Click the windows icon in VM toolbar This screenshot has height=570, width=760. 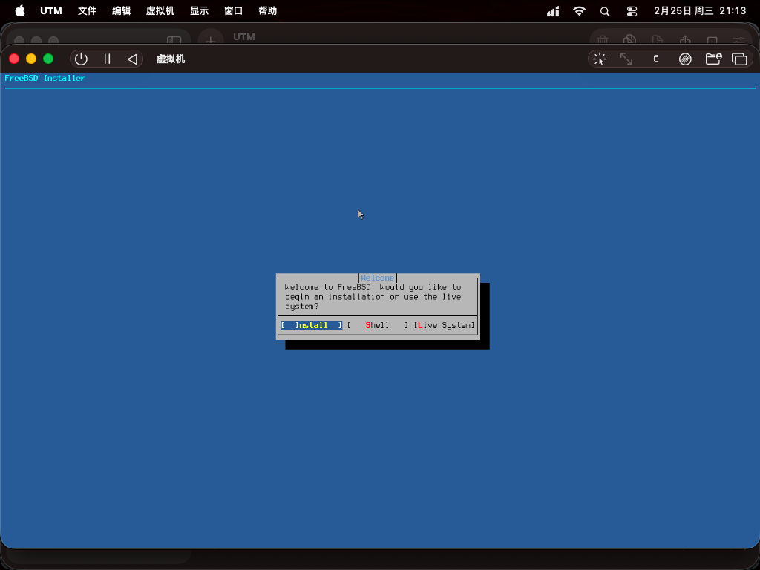[x=739, y=59]
